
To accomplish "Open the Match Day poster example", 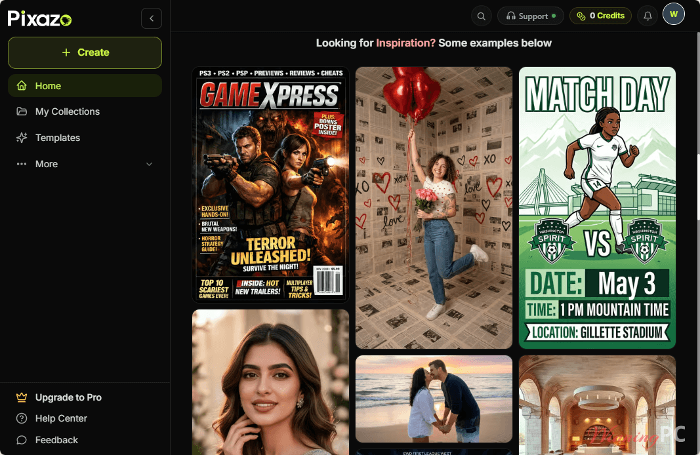I will [597, 208].
